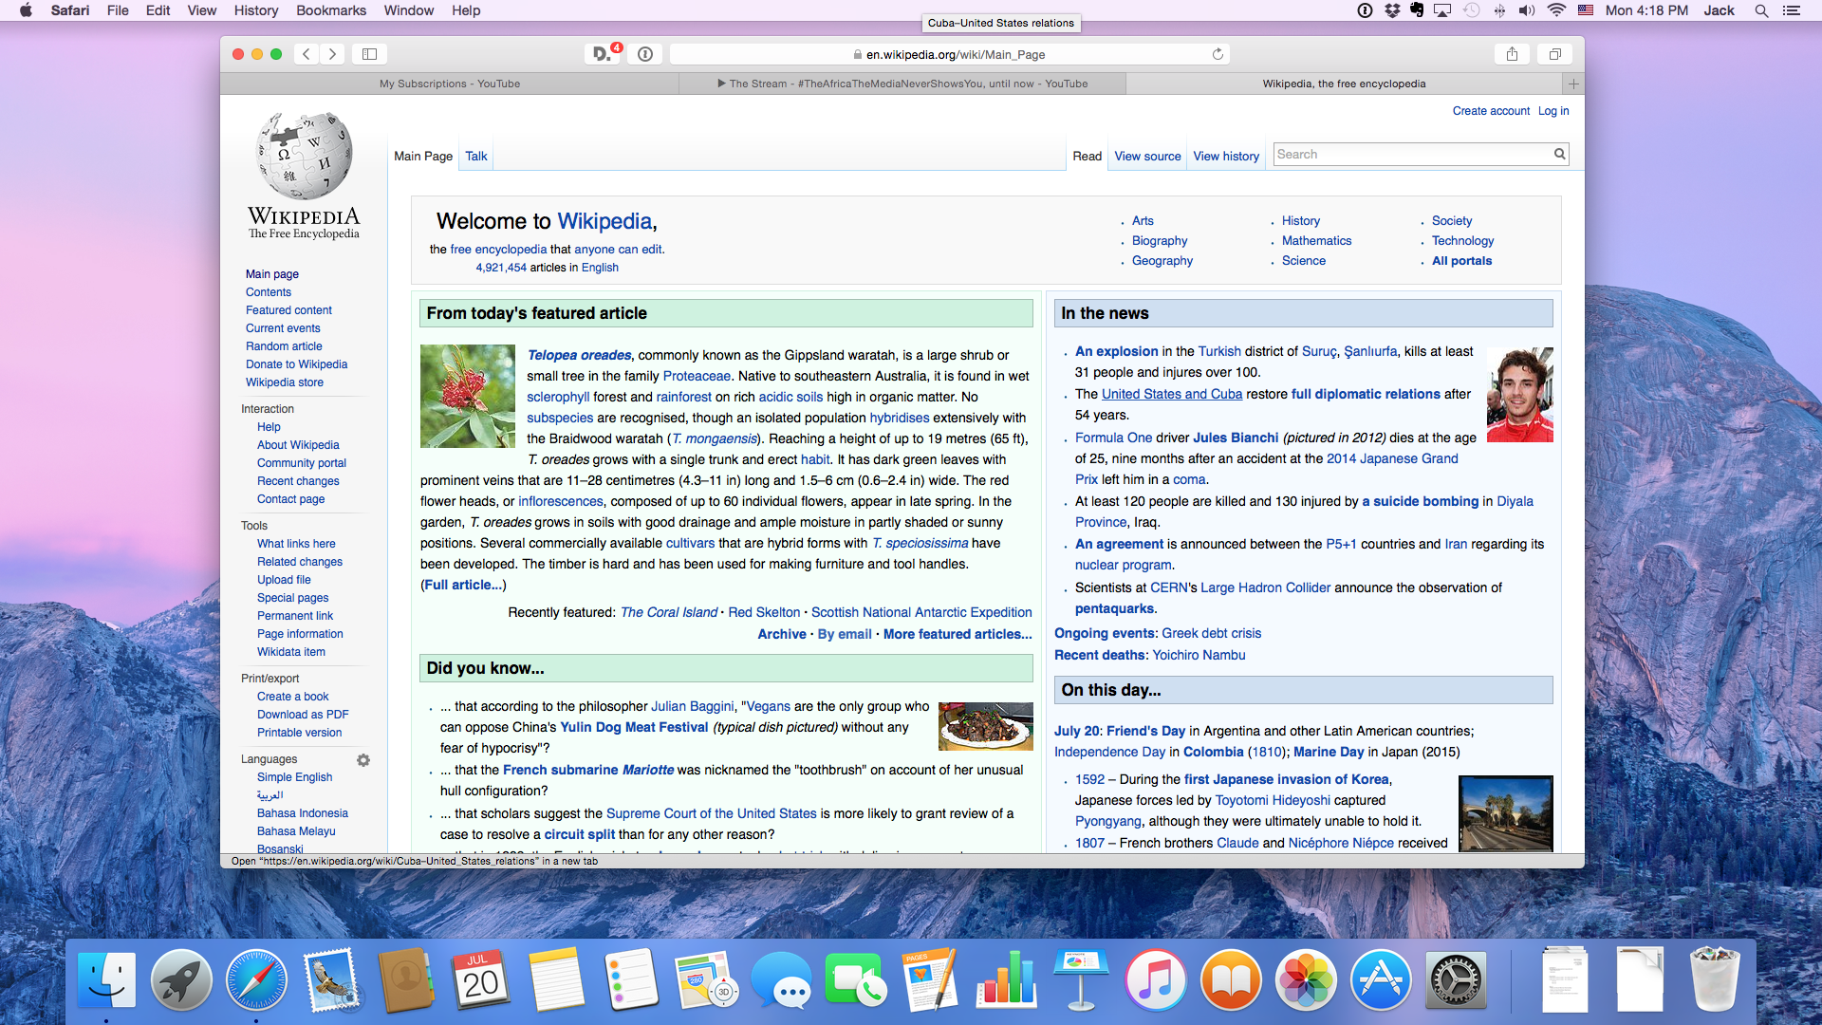Open the Jules Bianchi link
The width and height of the screenshot is (1822, 1025).
click(x=1236, y=438)
